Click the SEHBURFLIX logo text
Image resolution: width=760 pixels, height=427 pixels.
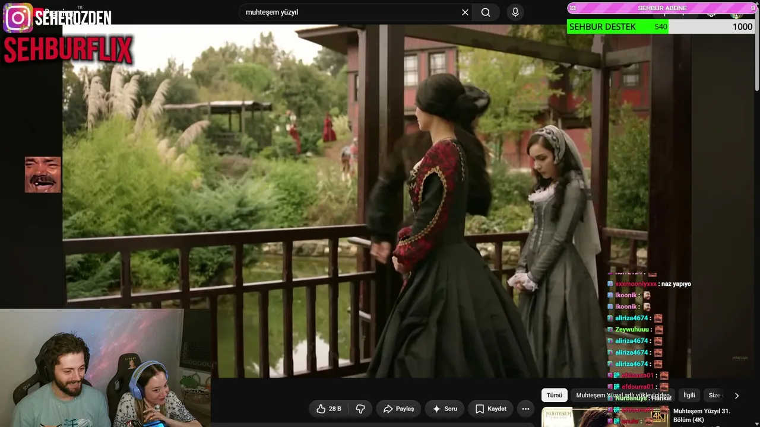[68, 50]
